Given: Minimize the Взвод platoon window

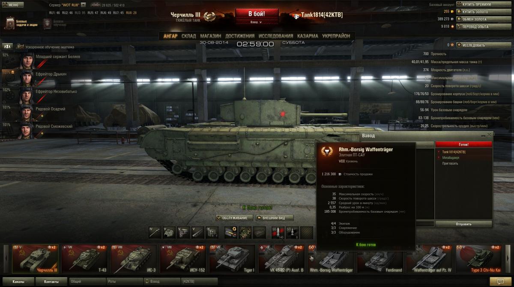Looking at the screenshot, I should tap(483, 135).
